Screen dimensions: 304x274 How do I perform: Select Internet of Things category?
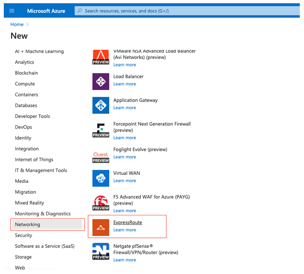click(x=34, y=159)
